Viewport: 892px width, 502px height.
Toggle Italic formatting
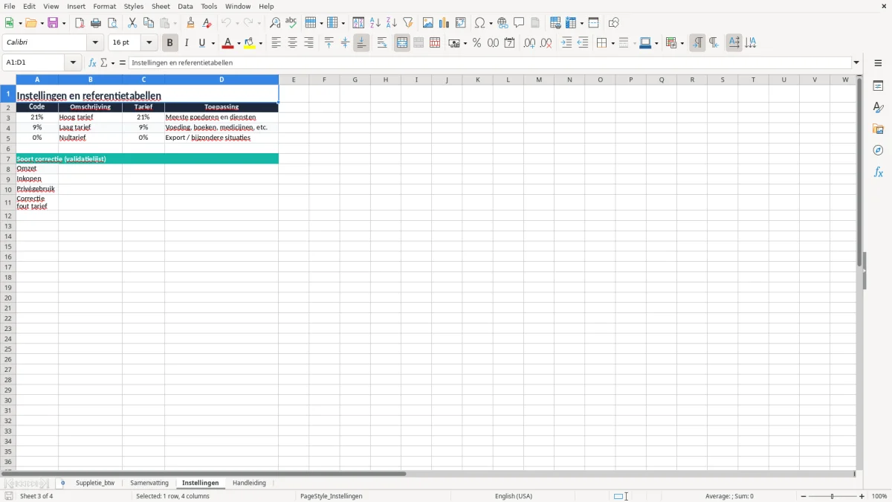coord(187,43)
